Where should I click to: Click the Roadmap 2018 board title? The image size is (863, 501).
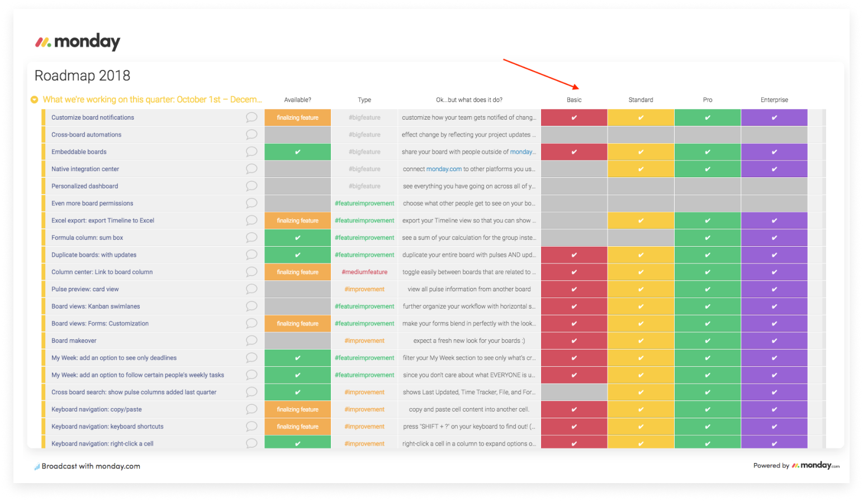click(x=82, y=75)
